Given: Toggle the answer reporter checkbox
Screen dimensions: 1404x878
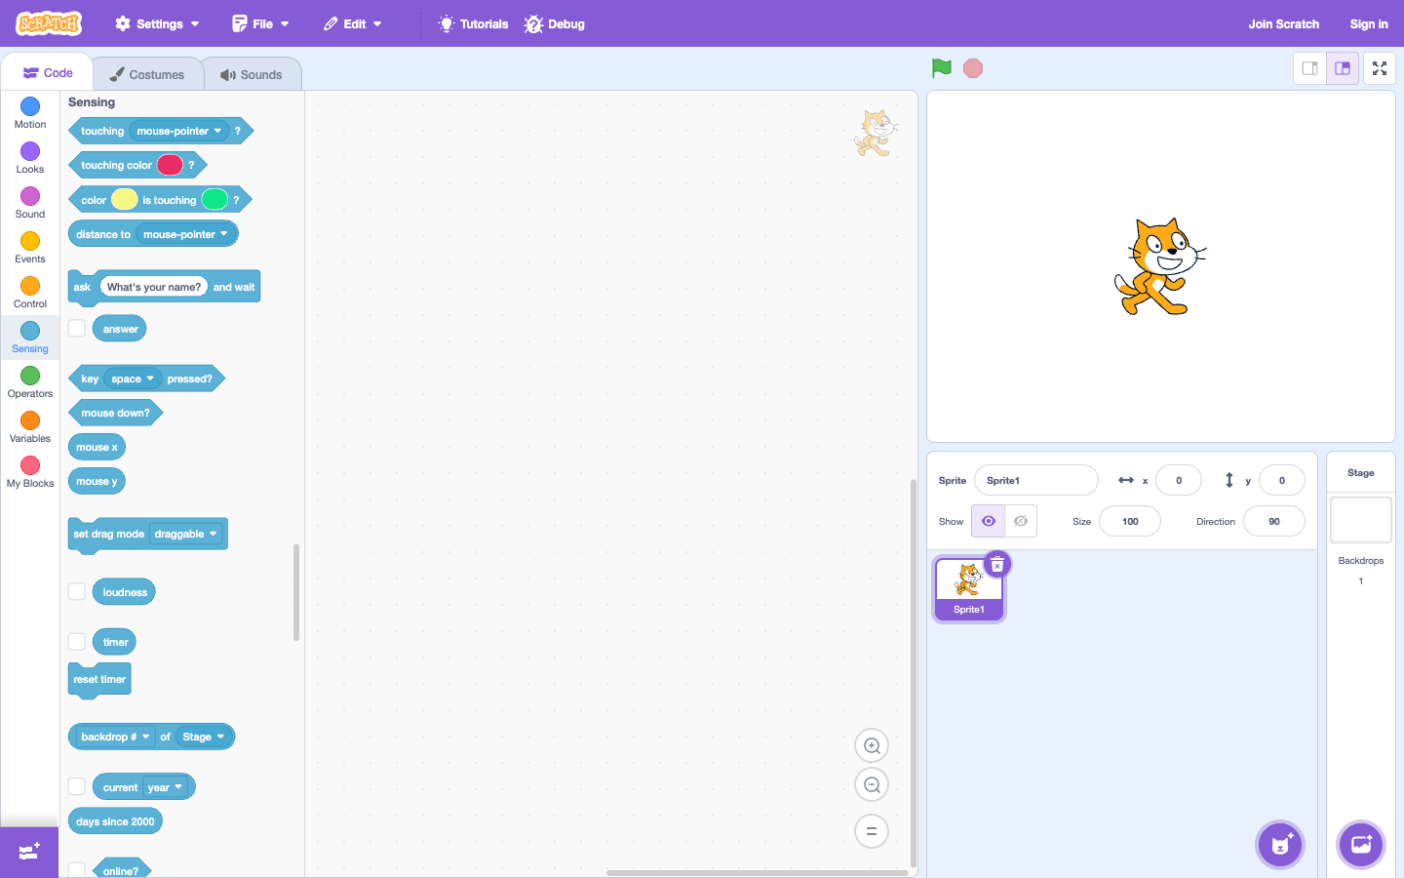Looking at the screenshot, I should pyautogui.click(x=76, y=329).
